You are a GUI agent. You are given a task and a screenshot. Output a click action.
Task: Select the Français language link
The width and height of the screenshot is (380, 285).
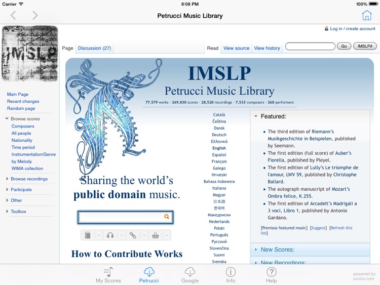click(x=219, y=161)
